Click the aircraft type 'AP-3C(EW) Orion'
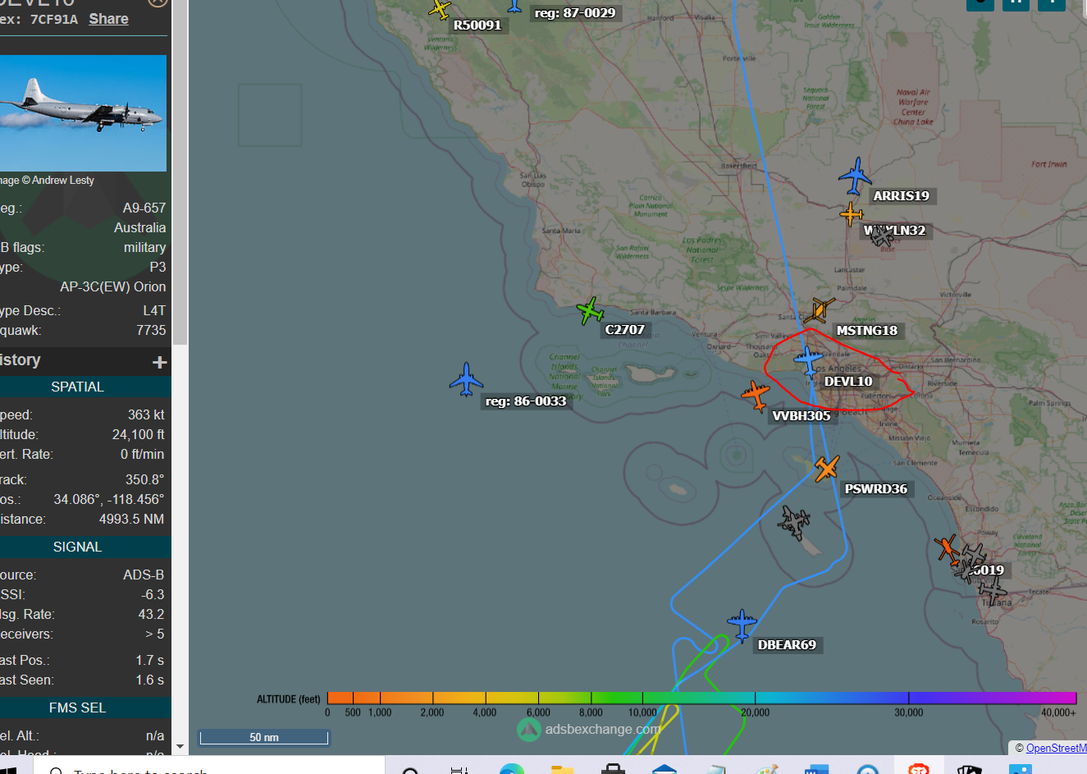This screenshot has width=1087, height=774. pyautogui.click(x=112, y=287)
